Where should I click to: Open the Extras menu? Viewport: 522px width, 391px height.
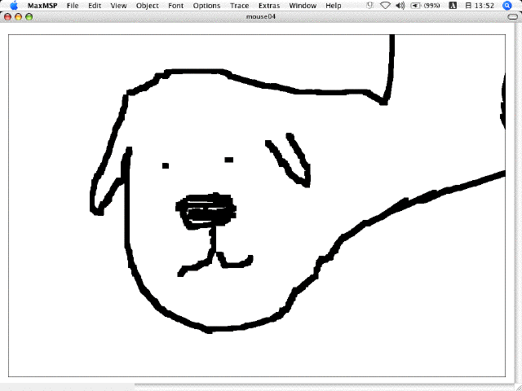click(x=269, y=6)
